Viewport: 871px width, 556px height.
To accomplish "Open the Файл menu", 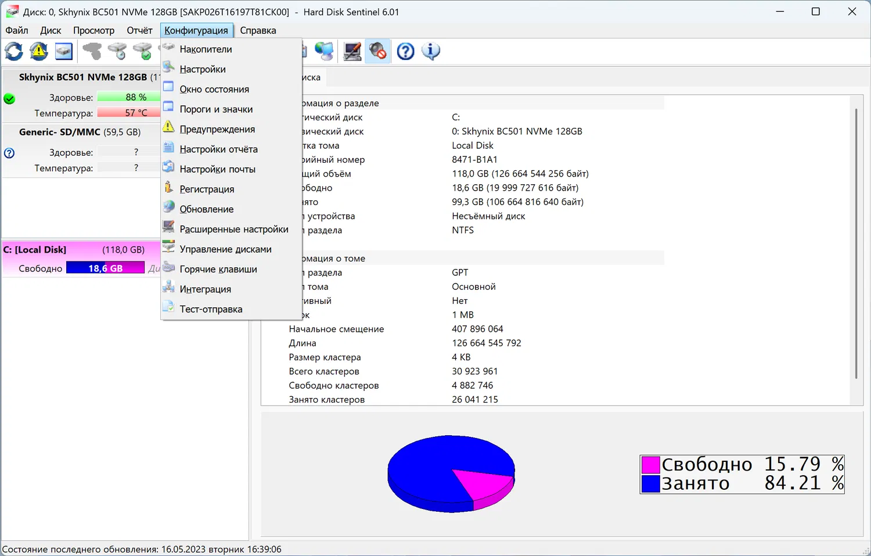I will (x=17, y=30).
